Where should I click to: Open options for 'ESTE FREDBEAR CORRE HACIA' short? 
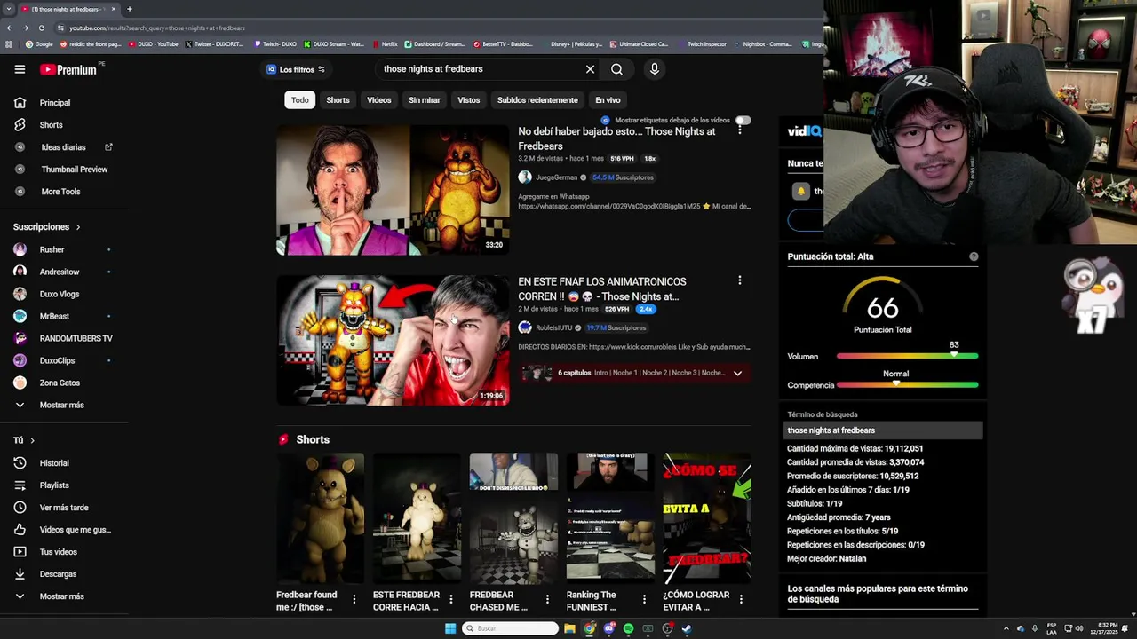[x=450, y=600]
